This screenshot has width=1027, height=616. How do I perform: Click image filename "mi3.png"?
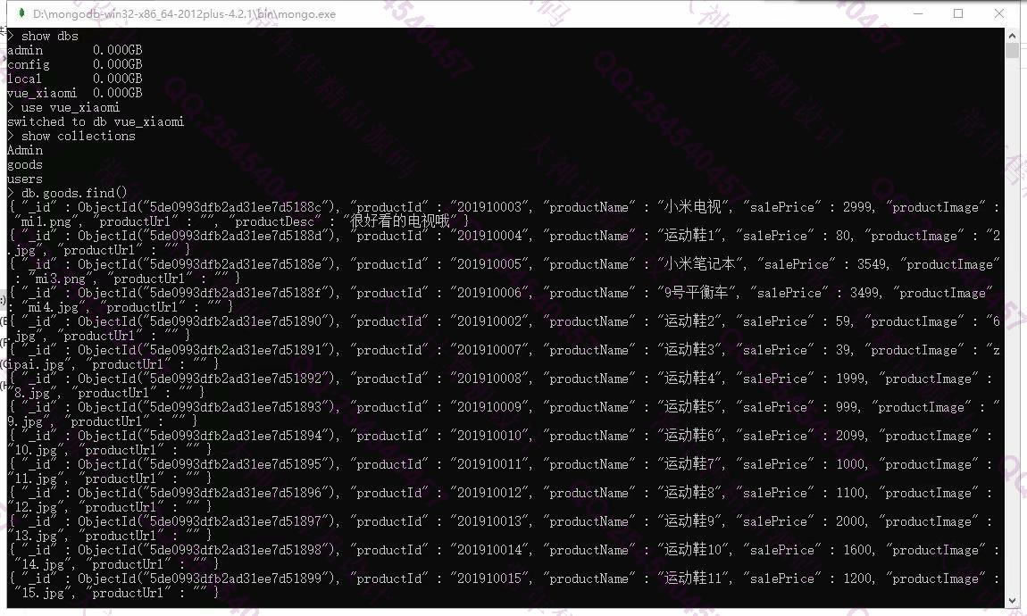[x=60, y=279]
